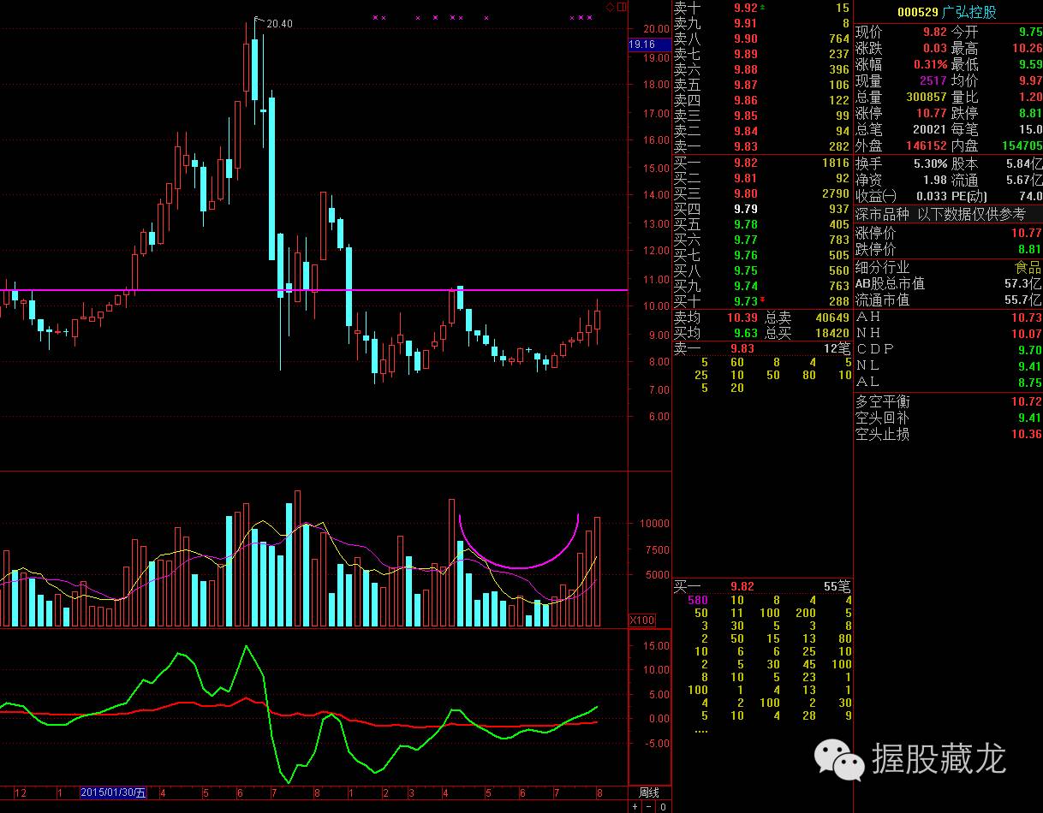Click the red diamond icon above the chart
This screenshot has height=813, width=1043.
tap(610, 7)
